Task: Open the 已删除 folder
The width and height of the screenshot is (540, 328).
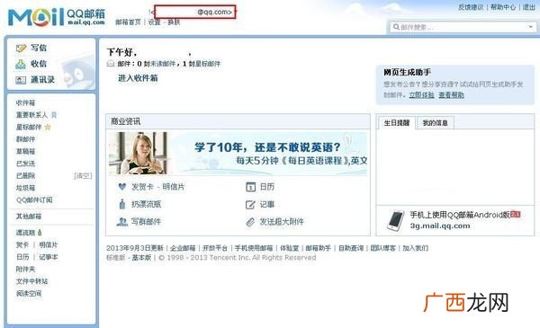Action: click(x=25, y=176)
